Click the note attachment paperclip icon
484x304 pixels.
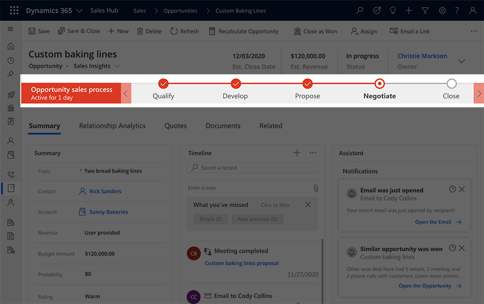click(316, 188)
